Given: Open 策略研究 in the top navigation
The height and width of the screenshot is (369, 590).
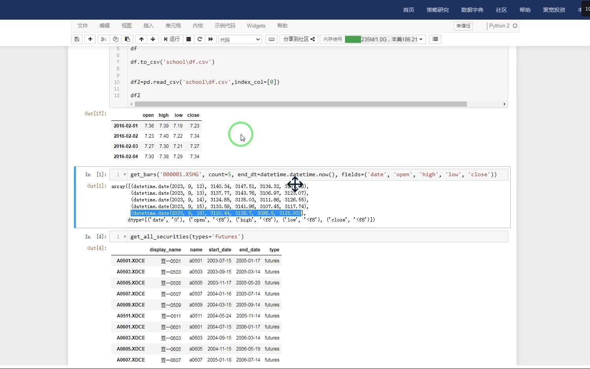Looking at the screenshot, I should [438, 10].
